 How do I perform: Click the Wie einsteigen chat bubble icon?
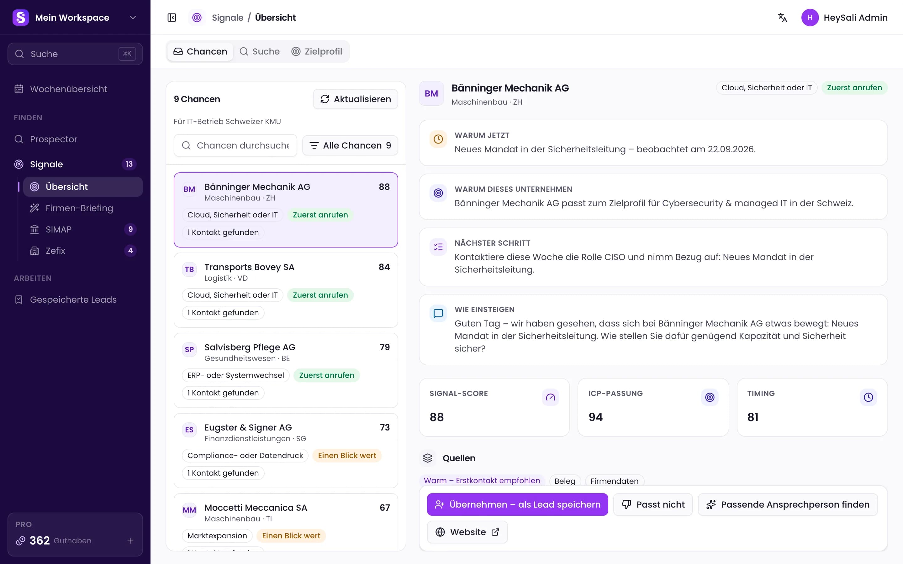coord(438,313)
